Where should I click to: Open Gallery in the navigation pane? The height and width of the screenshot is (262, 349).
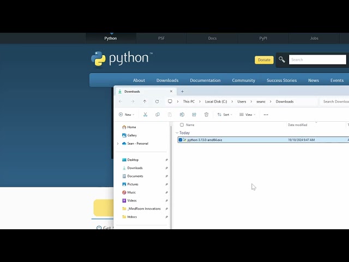click(x=129, y=135)
